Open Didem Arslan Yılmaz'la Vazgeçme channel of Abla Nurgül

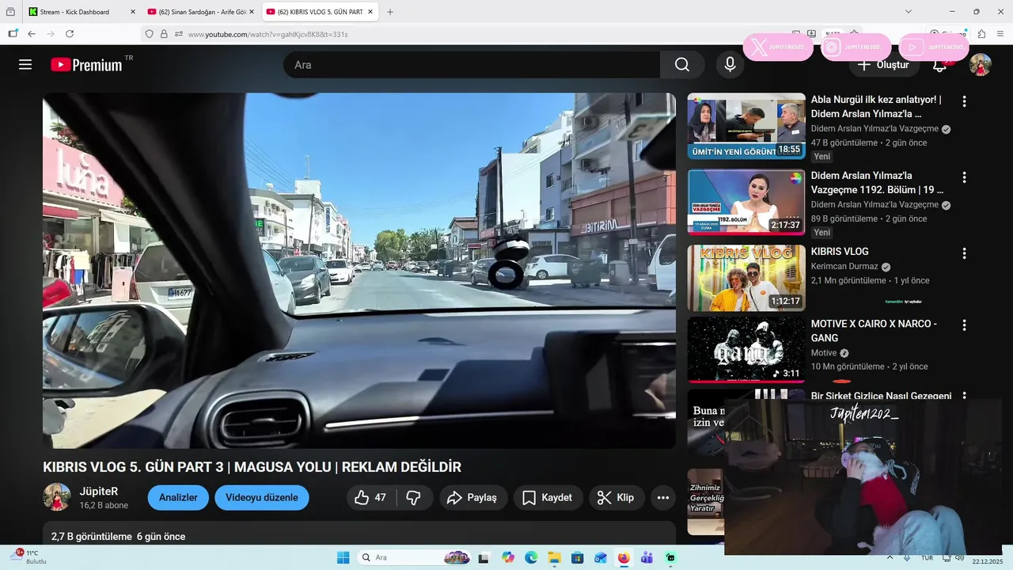(x=875, y=128)
